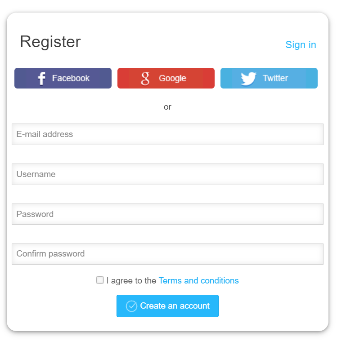Continue with the Google button label
The width and height of the screenshot is (337, 341).
172,79
